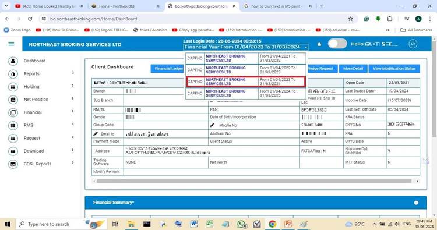
Task: Open PowerPoint from the taskbar
Action: 288,224
